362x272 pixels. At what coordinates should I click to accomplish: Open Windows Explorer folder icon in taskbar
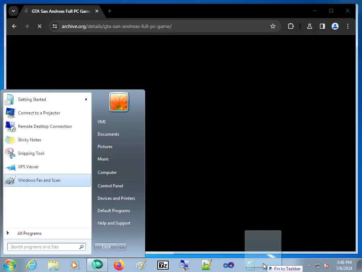[54, 265]
